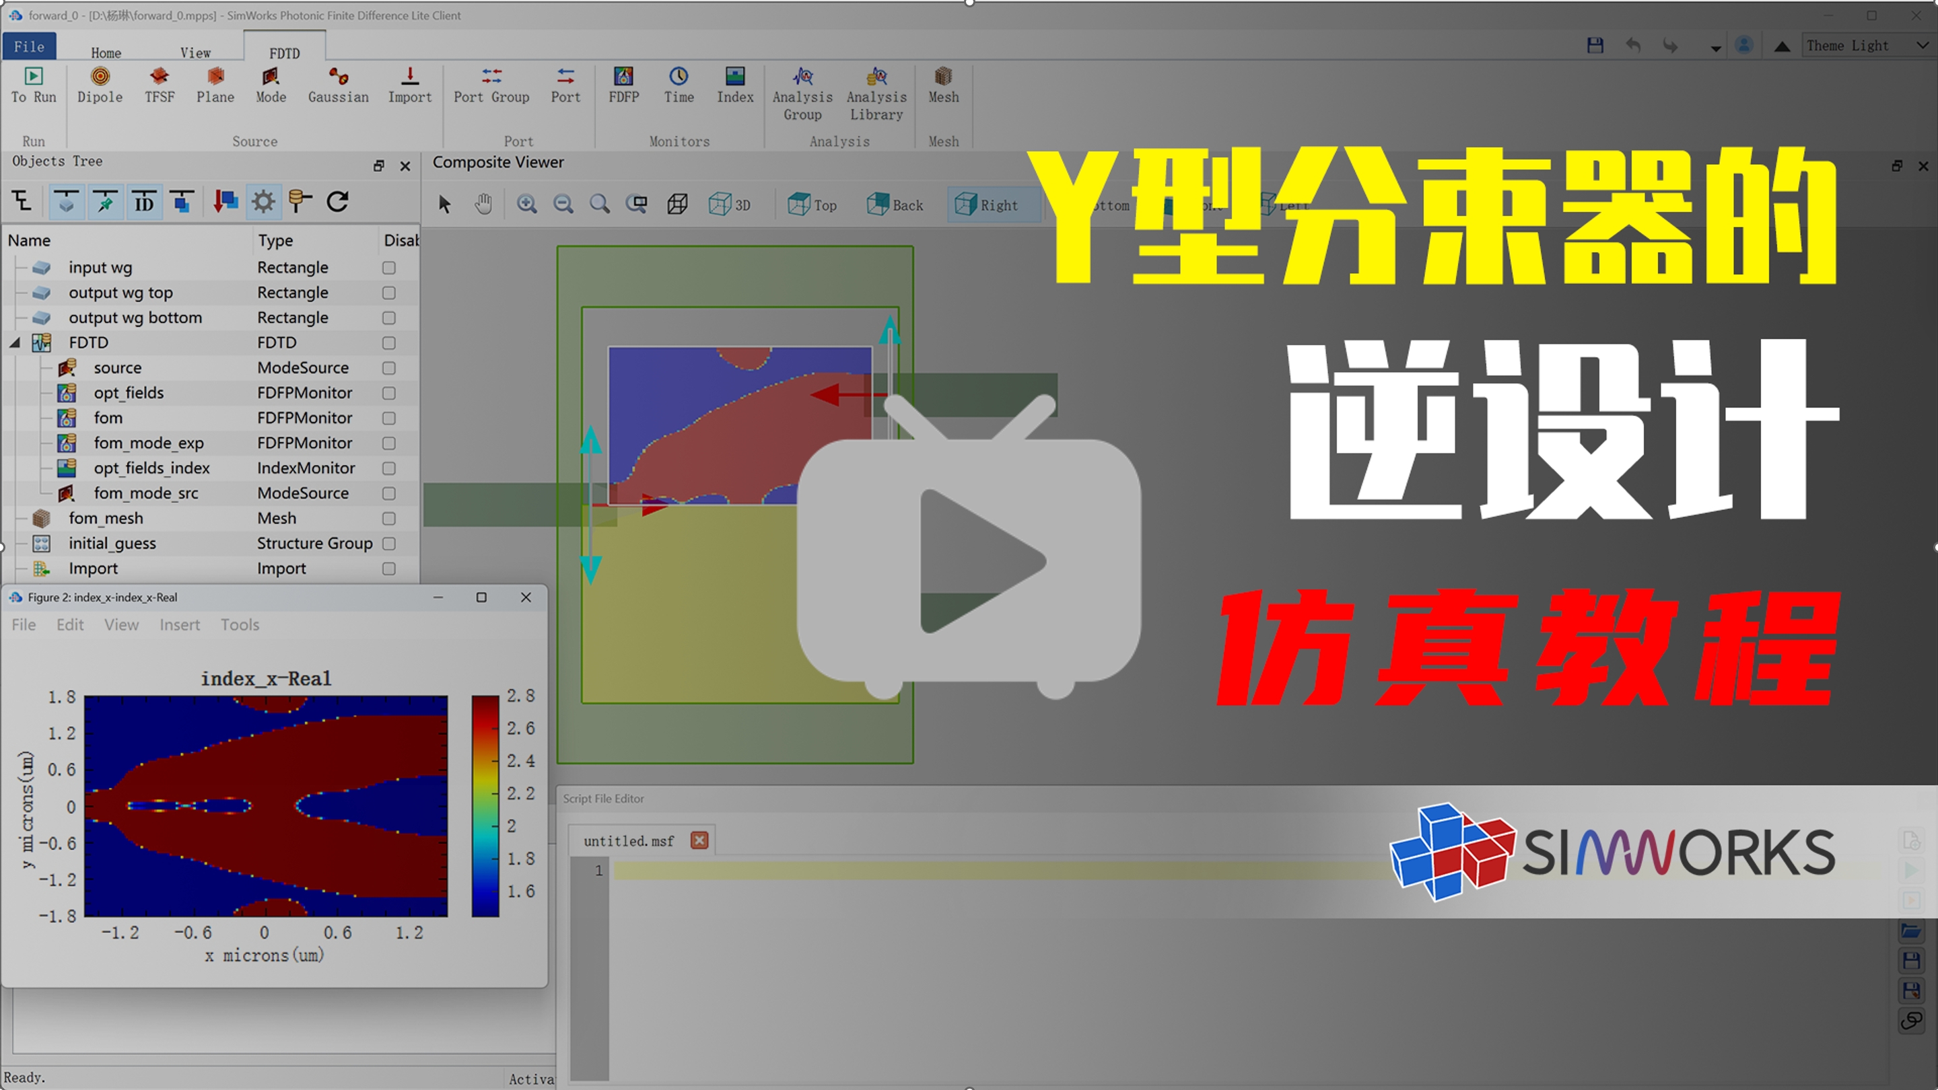Close the untitled.msf script tab

pos(699,840)
